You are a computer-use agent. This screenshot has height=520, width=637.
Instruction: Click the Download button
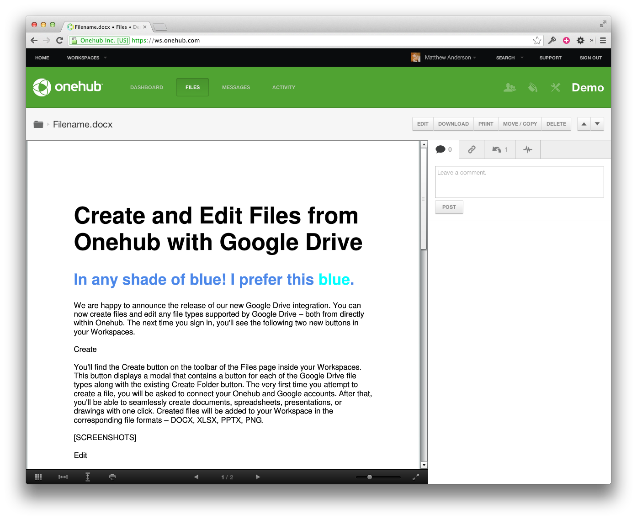[x=453, y=124]
